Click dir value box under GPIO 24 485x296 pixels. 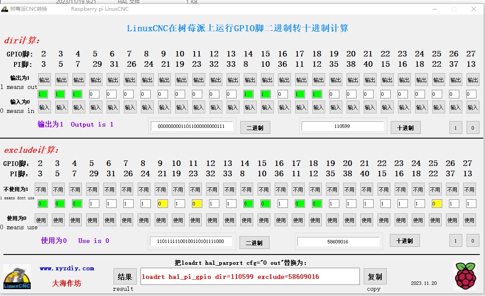420,94
